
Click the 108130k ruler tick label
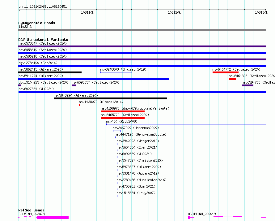(x=261, y=12)
